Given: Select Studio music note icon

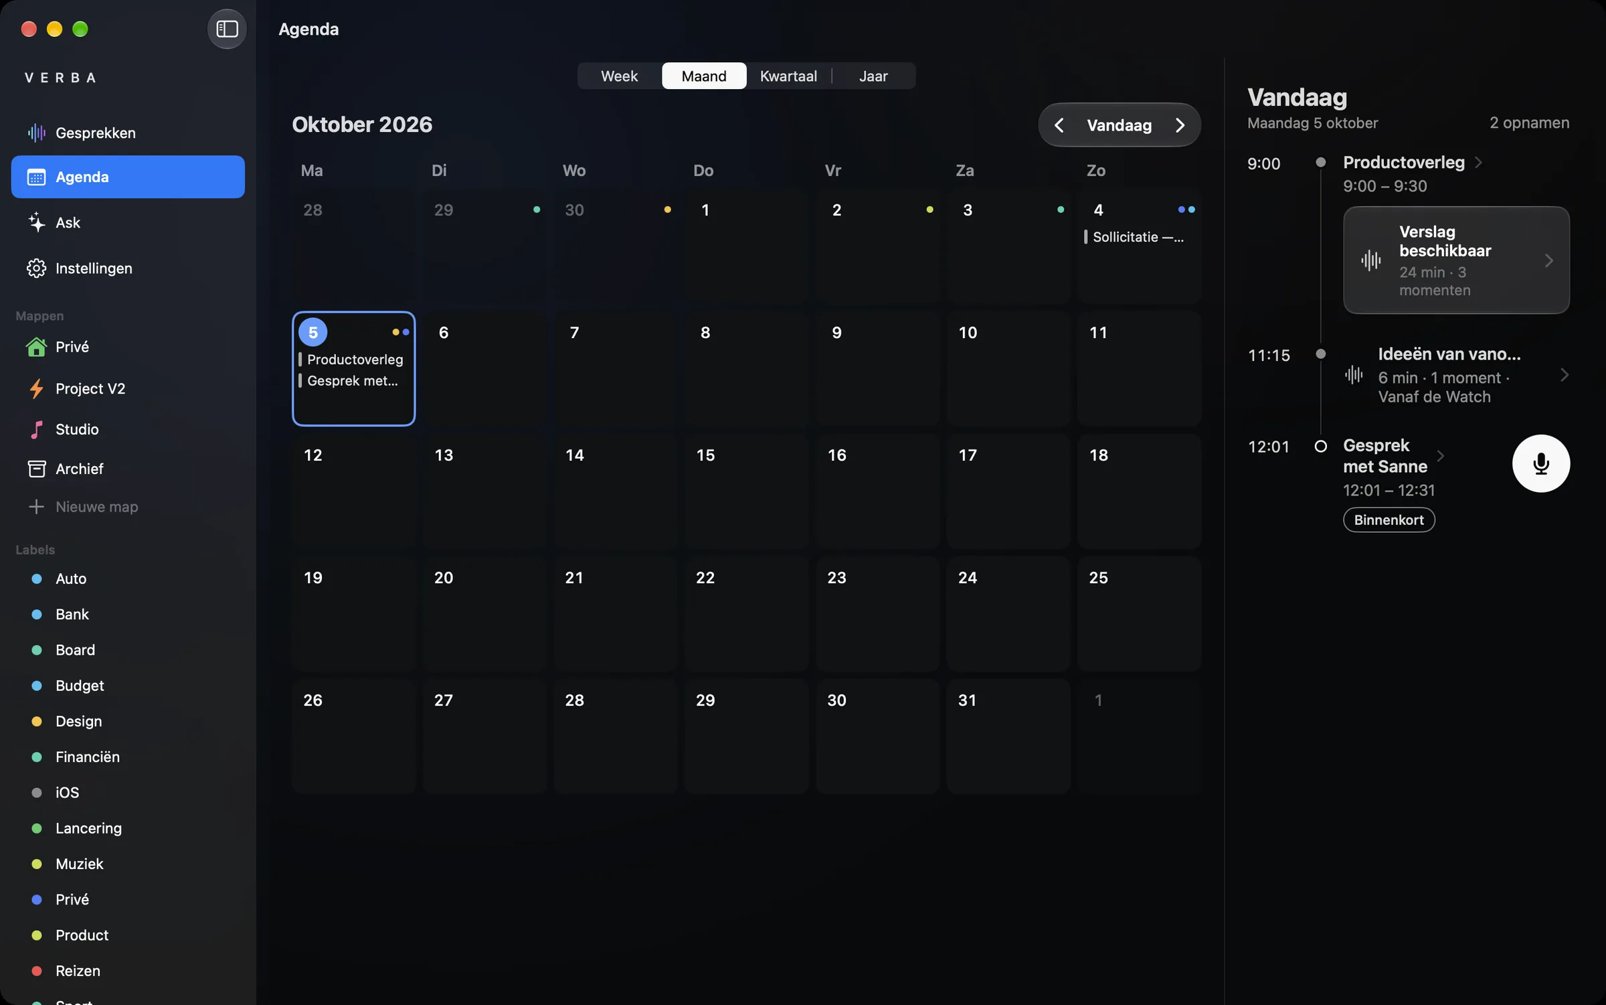Looking at the screenshot, I should [x=36, y=429].
